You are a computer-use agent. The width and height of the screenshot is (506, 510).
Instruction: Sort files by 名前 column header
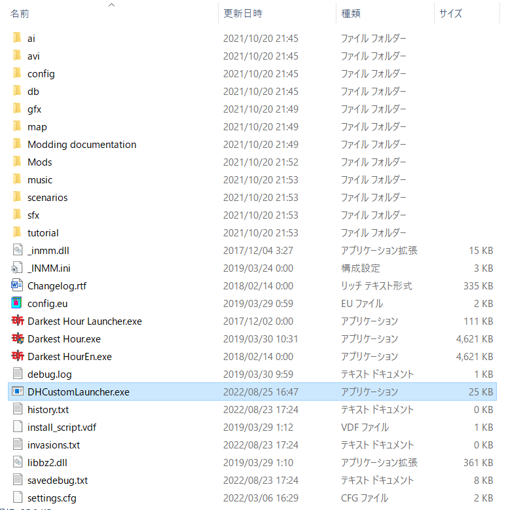(20, 13)
